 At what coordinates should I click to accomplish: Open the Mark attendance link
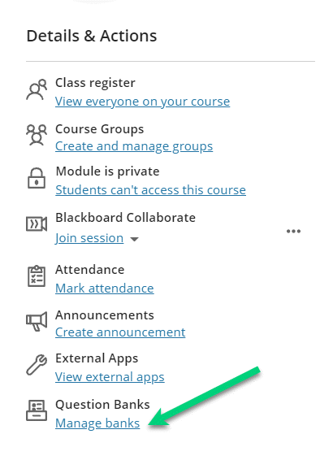pyautogui.click(x=105, y=289)
